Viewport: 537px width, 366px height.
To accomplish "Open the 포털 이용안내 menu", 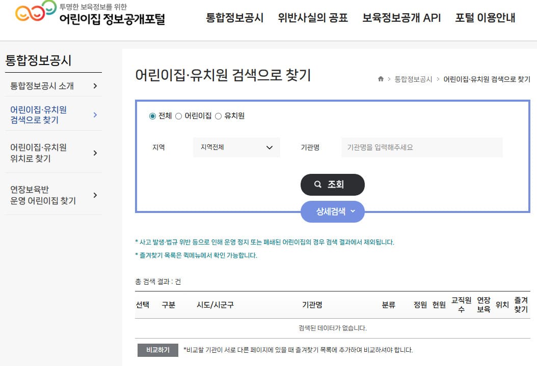I will coord(485,17).
